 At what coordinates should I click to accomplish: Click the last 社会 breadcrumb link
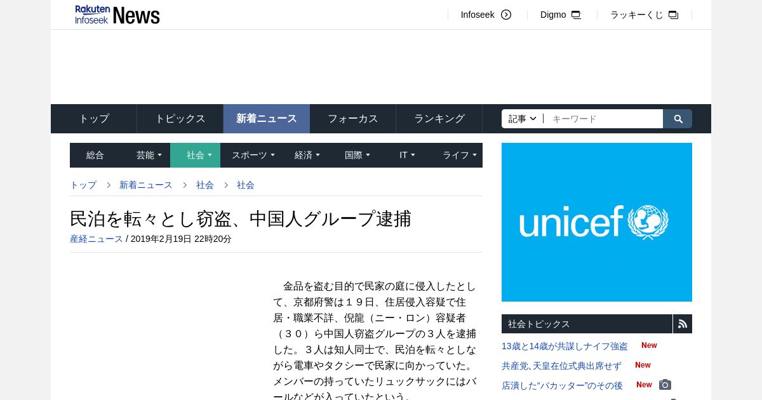pyautogui.click(x=246, y=185)
